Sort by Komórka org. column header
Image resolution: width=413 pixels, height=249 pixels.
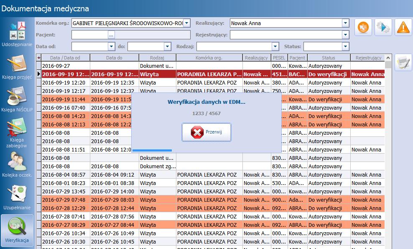(x=209, y=58)
